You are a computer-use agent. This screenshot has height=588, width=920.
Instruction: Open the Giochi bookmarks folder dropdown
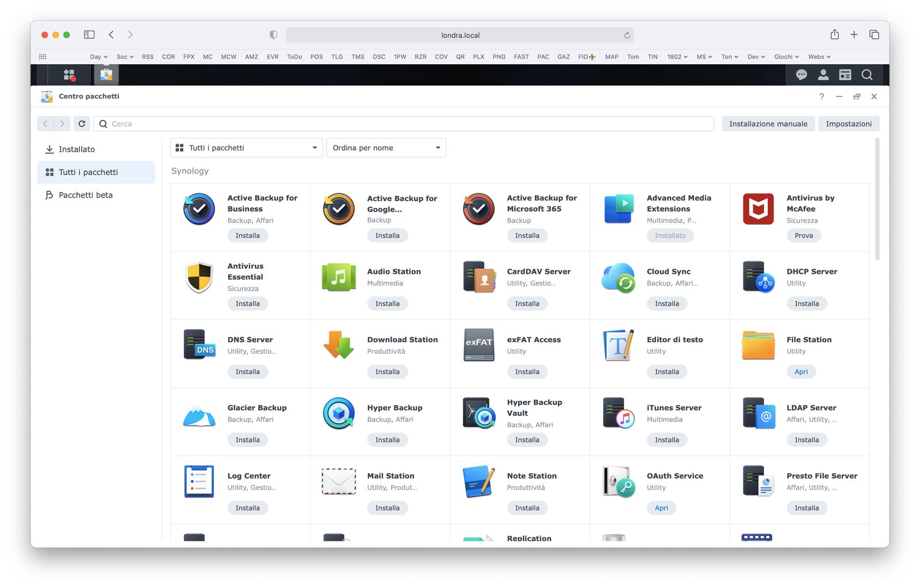(x=787, y=57)
